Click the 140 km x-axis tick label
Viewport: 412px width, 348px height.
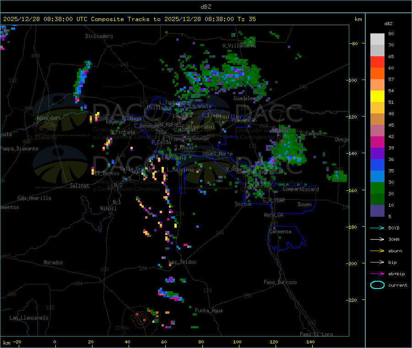pyautogui.click(x=310, y=342)
